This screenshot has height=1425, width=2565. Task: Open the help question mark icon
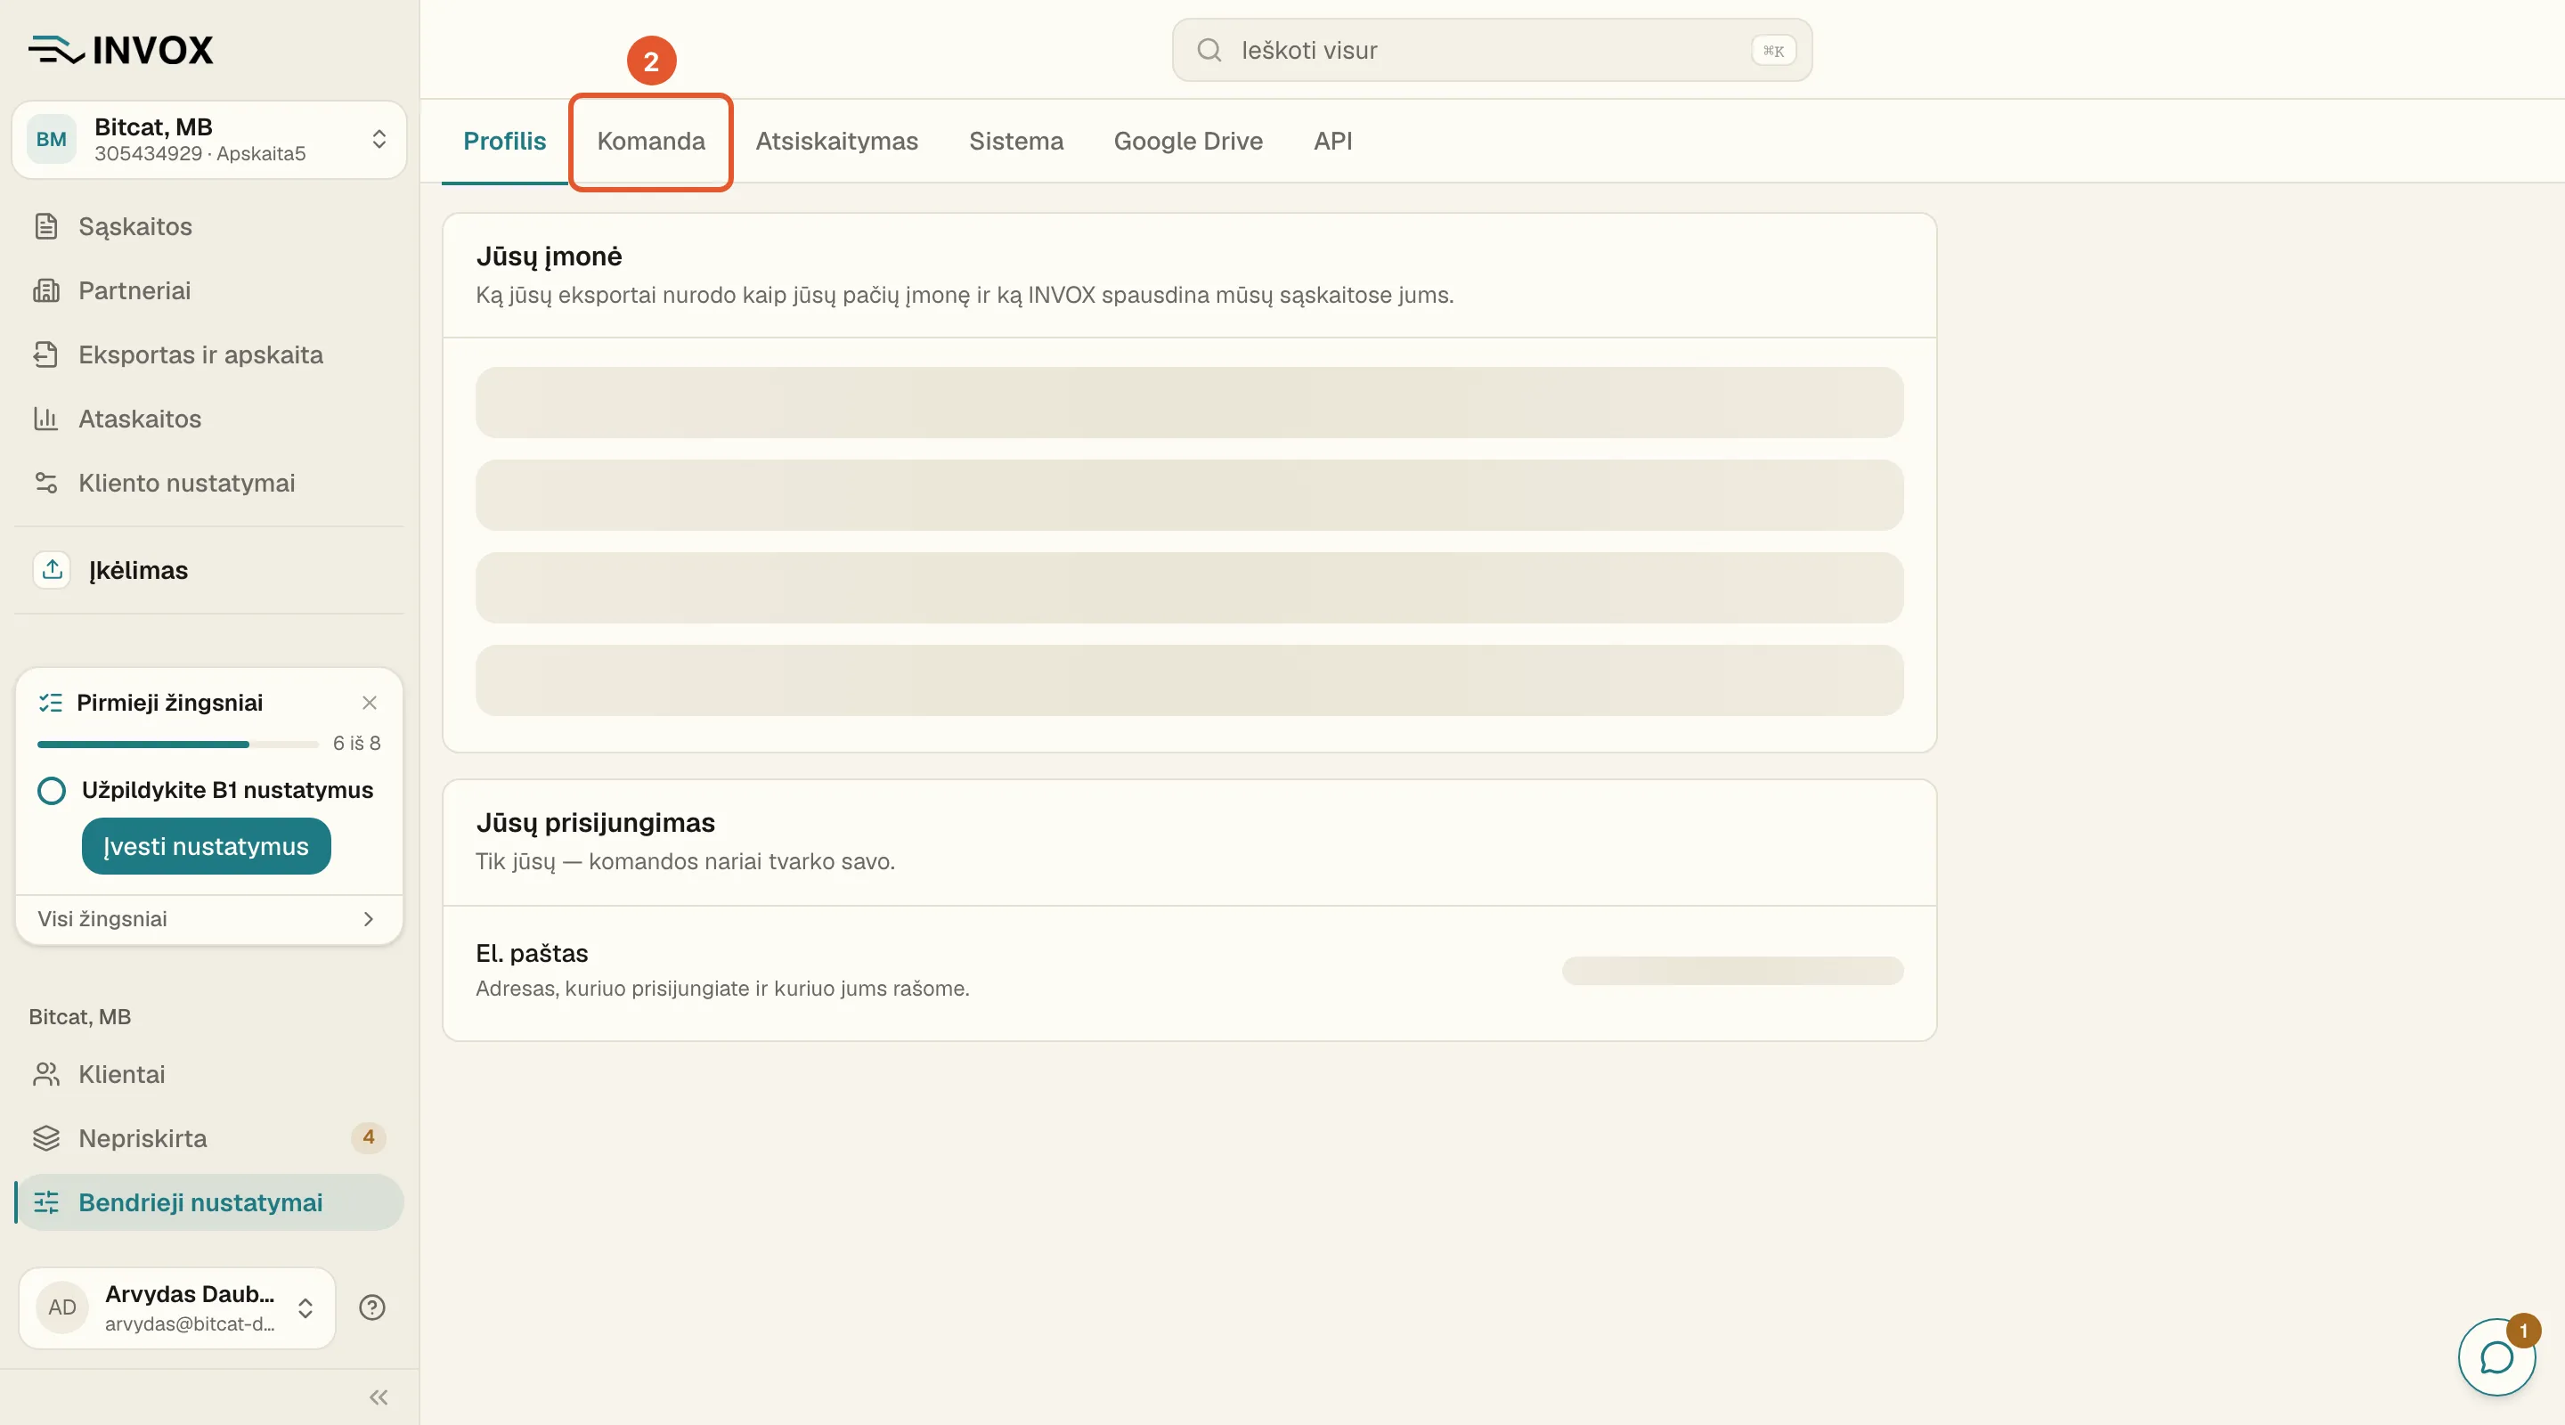pyautogui.click(x=372, y=1307)
